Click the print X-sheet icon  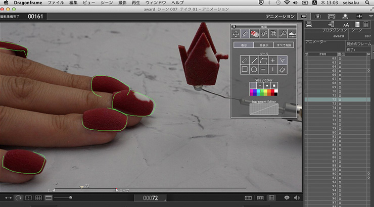click(x=309, y=24)
